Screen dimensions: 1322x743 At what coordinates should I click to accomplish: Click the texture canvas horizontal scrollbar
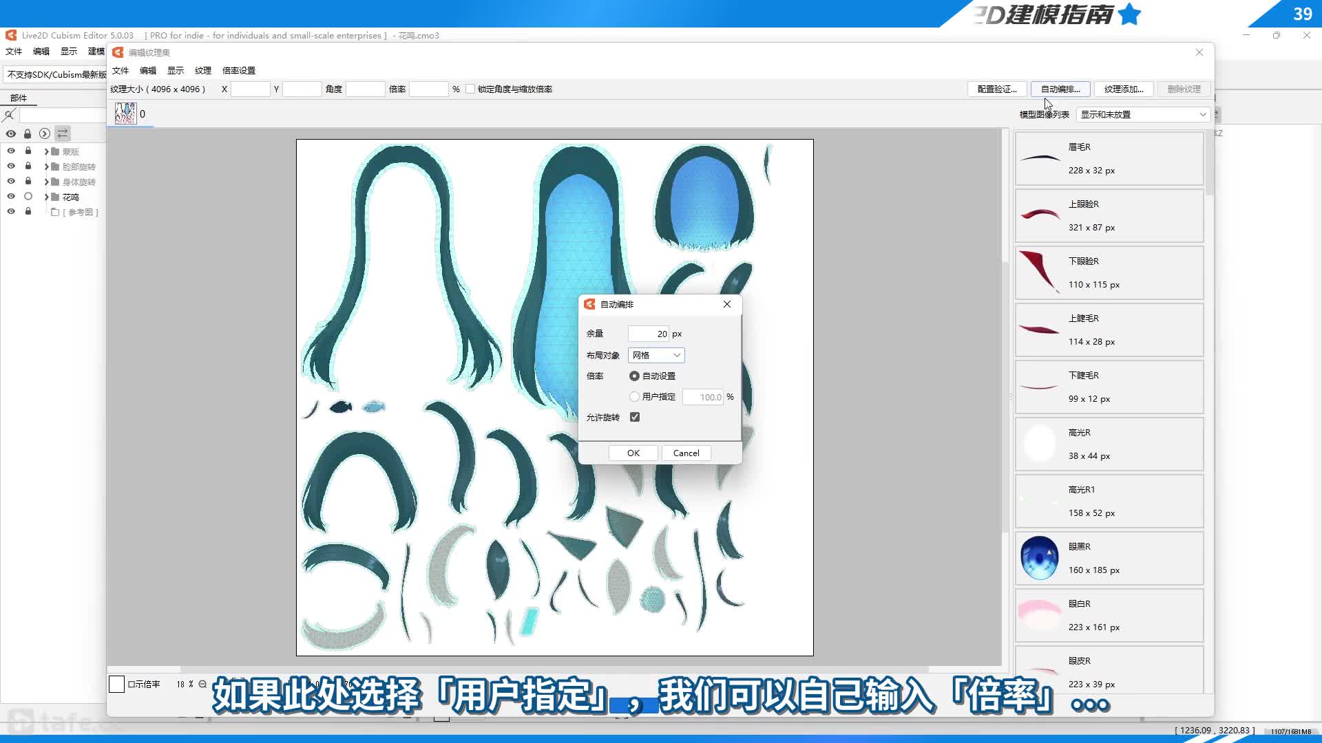click(554, 669)
